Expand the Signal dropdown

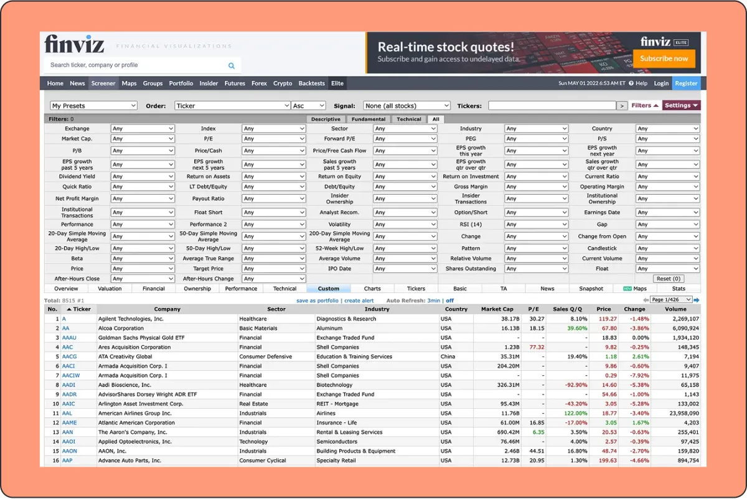[x=407, y=106]
